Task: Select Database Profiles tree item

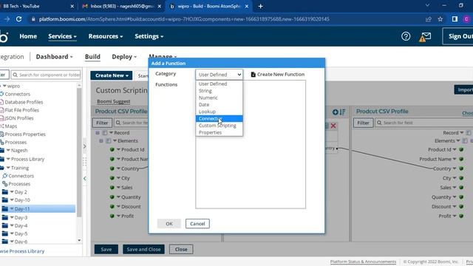Action: pyautogui.click(x=24, y=102)
